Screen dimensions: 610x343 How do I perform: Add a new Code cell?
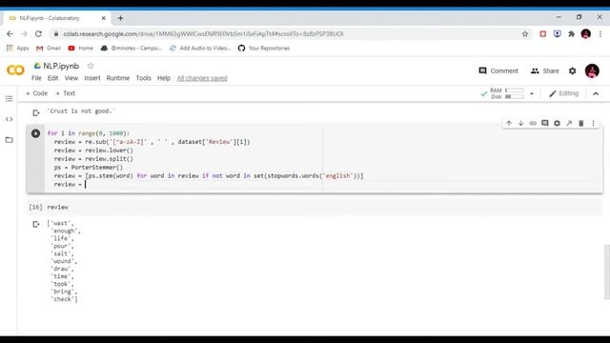click(36, 93)
